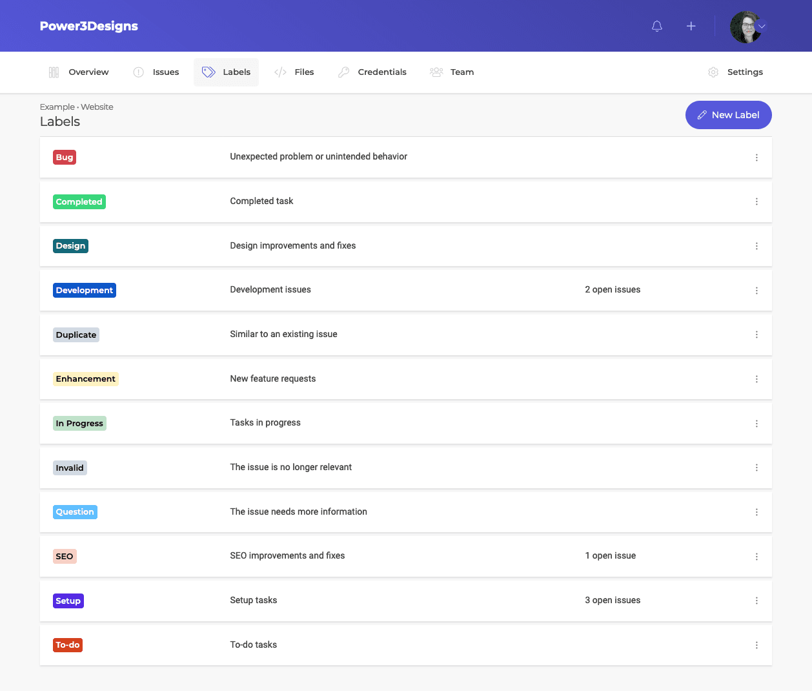
Task: Open Credentials with the key icon
Action: tap(372, 72)
